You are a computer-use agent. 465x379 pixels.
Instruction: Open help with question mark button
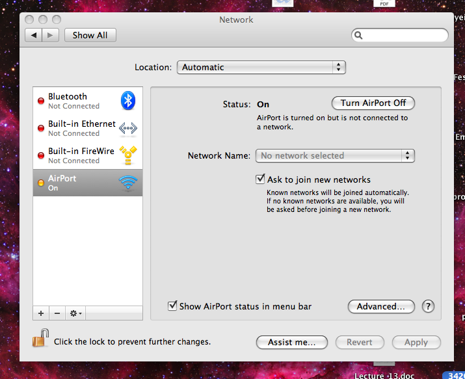428,306
